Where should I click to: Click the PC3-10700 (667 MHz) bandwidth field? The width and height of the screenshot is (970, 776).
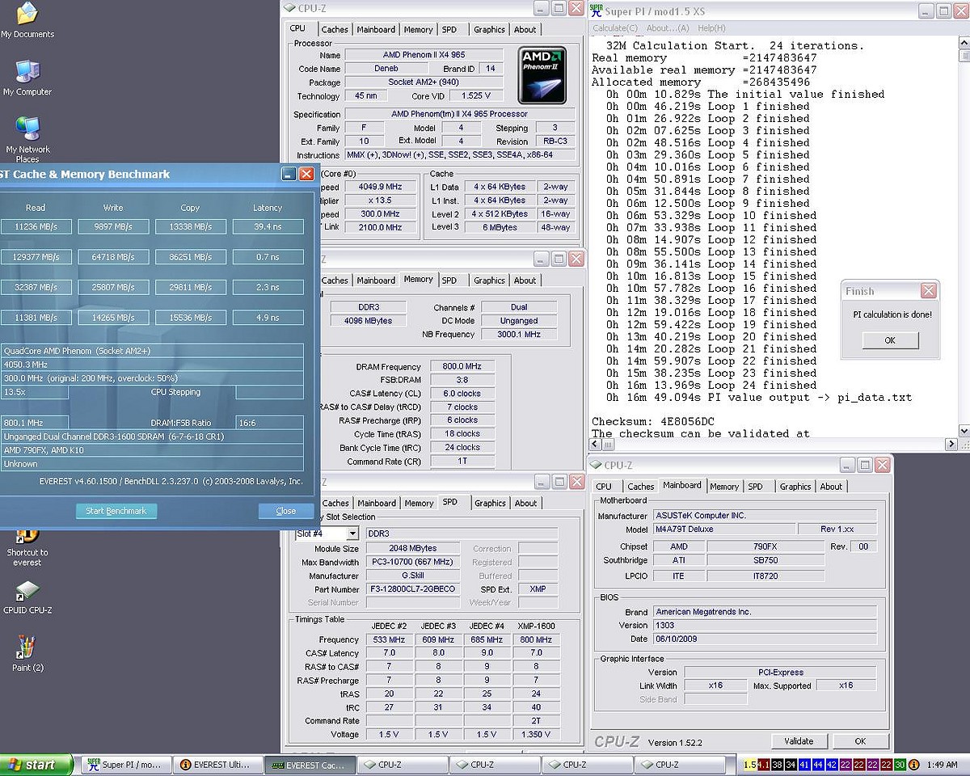pyautogui.click(x=412, y=562)
